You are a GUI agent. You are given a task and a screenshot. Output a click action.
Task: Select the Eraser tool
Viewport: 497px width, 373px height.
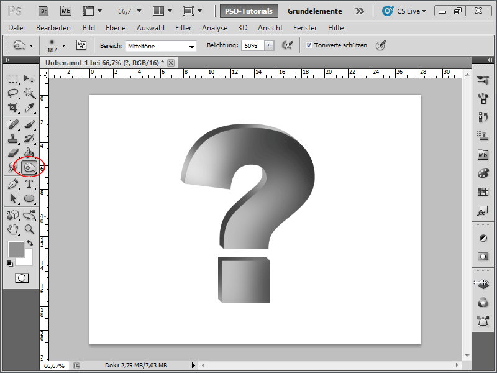13,153
